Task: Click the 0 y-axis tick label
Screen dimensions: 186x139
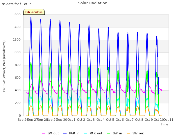Action: click(20, 116)
